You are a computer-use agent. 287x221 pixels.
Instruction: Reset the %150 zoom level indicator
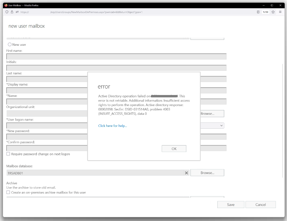point(265,12)
